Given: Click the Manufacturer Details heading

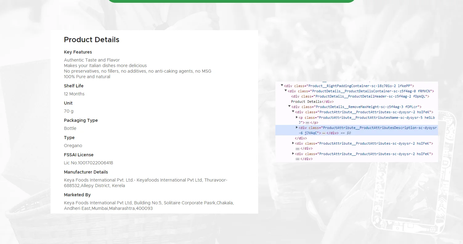Looking at the screenshot, I should [x=86, y=172].
